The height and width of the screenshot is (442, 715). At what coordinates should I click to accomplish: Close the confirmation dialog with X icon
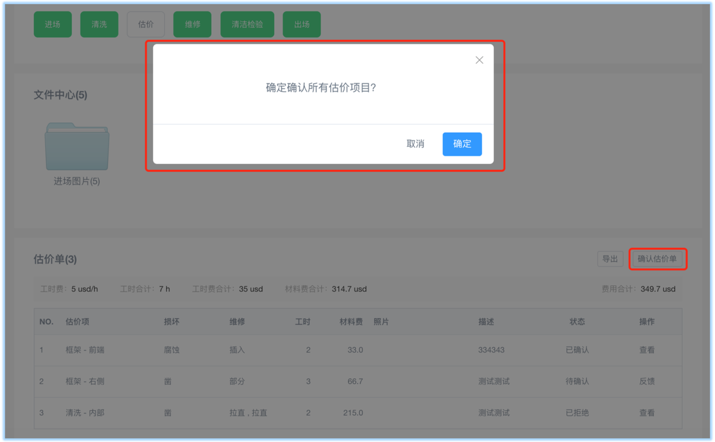(x=479, y=60)
